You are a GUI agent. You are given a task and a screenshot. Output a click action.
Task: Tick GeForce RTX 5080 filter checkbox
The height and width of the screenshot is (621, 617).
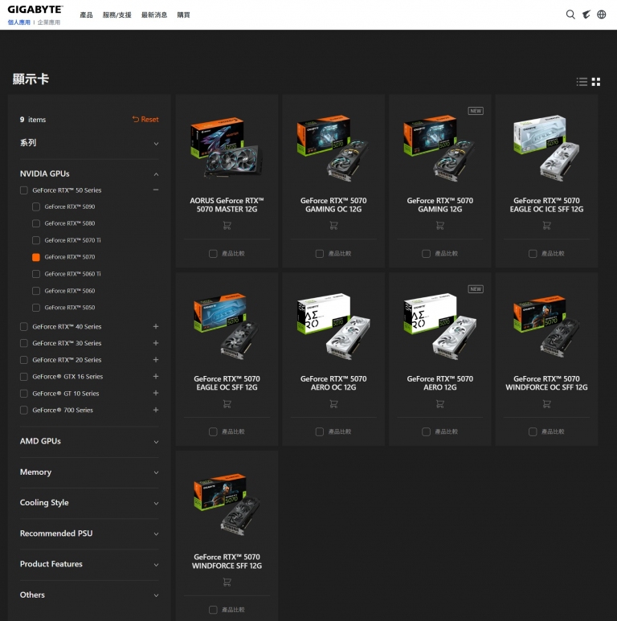click(36, 223)
